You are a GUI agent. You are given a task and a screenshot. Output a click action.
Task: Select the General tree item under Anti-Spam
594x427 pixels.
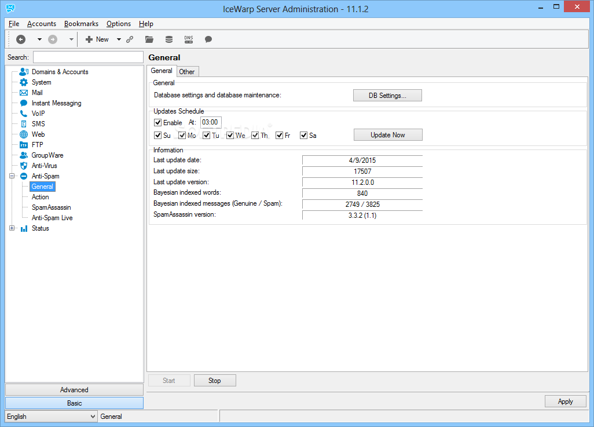42,187
